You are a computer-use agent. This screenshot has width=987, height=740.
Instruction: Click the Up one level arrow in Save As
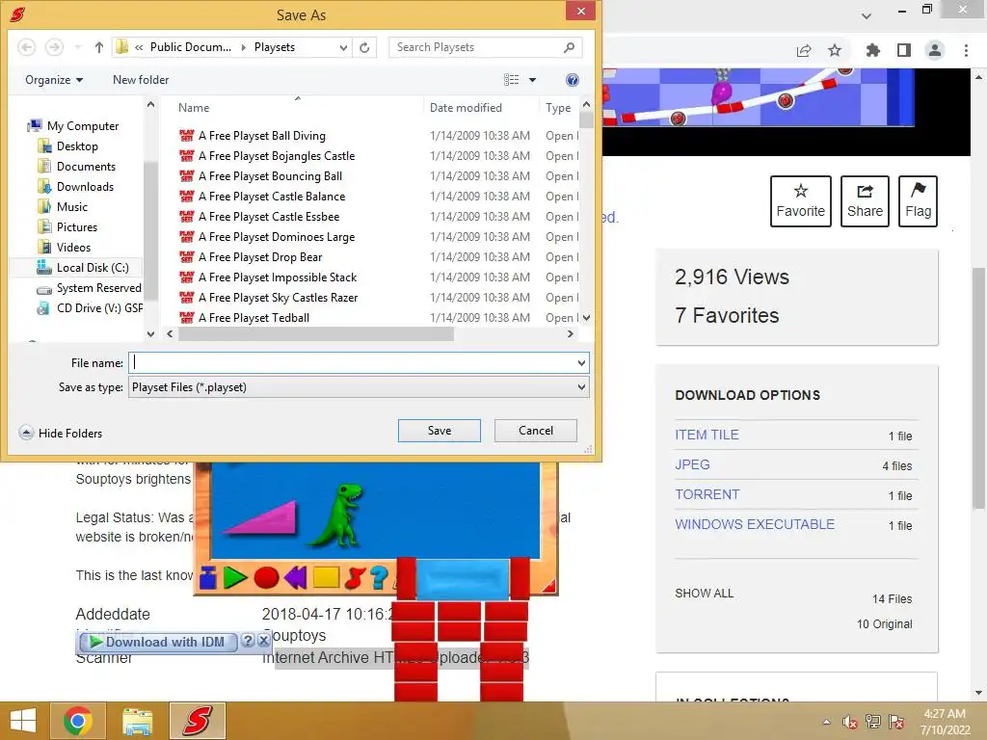click(99, 47)
